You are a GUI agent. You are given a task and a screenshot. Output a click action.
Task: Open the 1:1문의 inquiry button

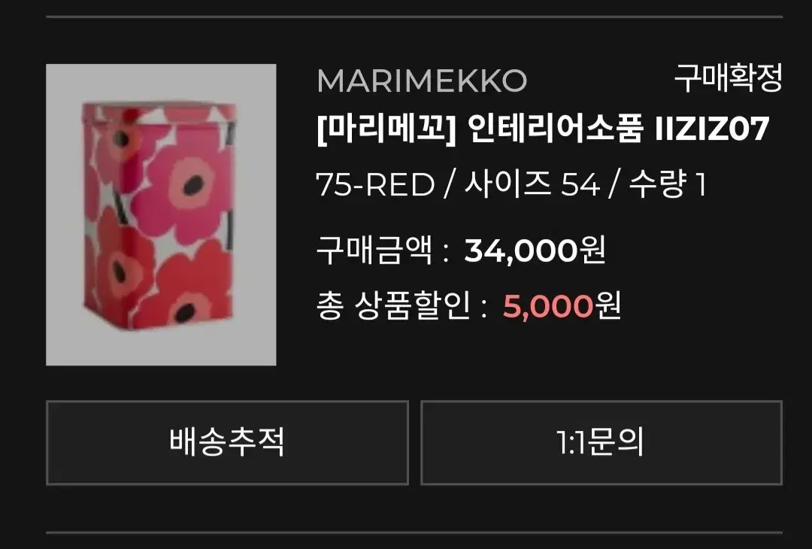[601, 443]
